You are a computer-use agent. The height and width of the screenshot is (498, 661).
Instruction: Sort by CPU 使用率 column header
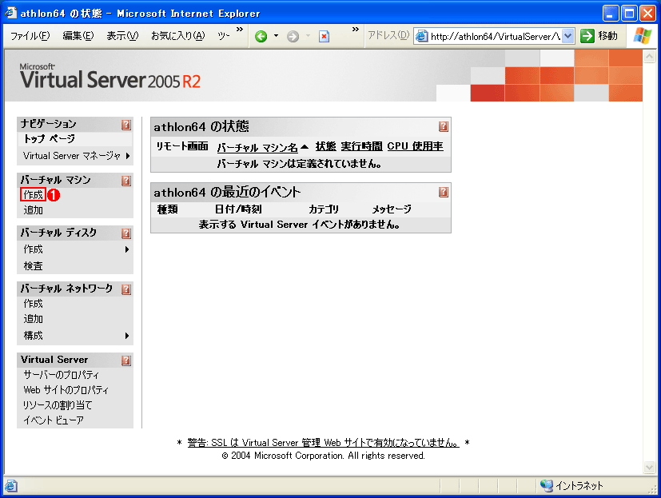[416, 146]
